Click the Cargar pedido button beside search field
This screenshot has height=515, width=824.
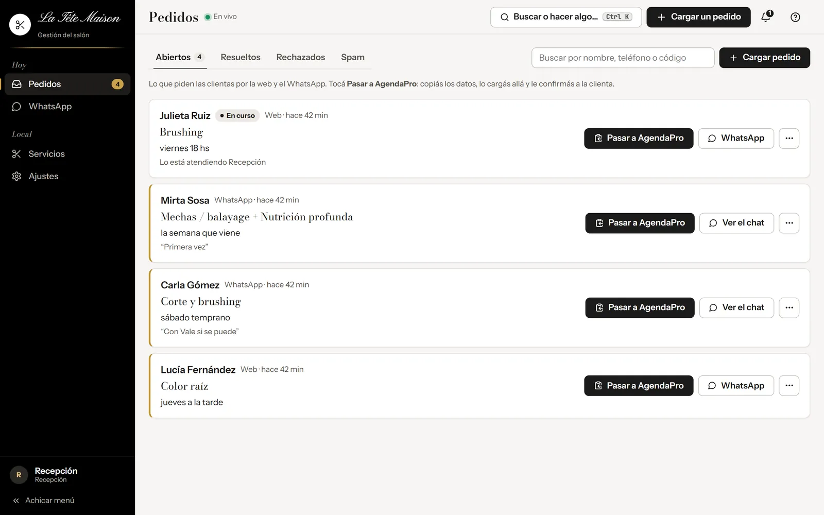coord(764,58)
